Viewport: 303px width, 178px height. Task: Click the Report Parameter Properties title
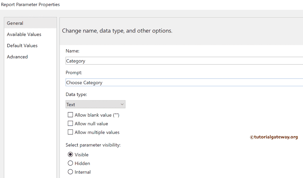tap(30, 4)
